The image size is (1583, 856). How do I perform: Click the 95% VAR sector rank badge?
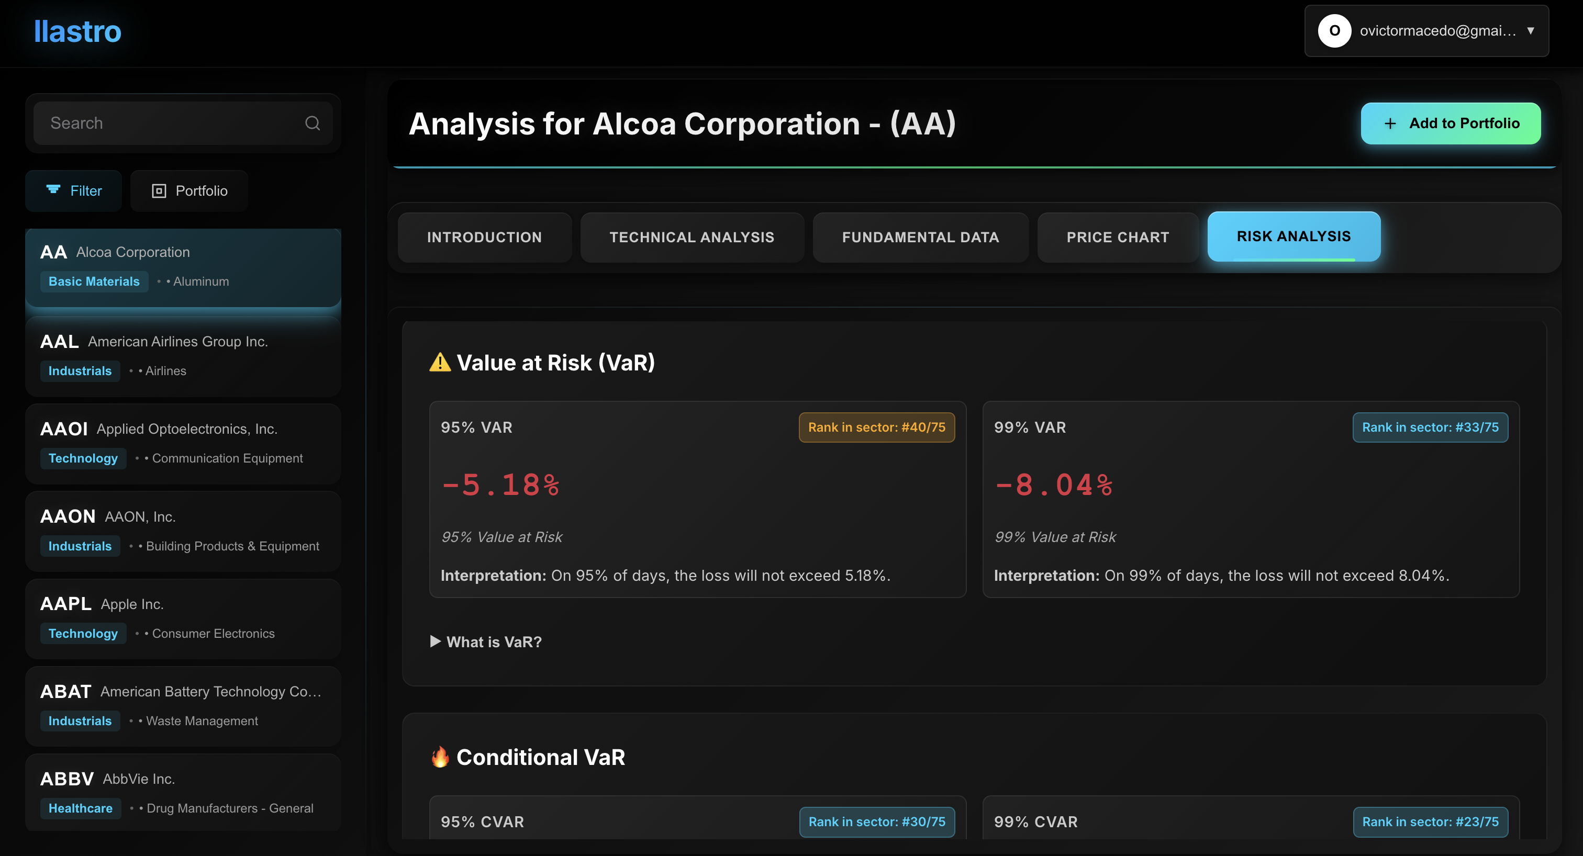click(x=876, y=427)
